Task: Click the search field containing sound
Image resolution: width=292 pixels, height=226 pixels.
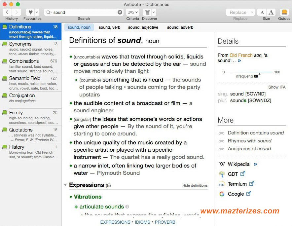Action: coord(84,12)
